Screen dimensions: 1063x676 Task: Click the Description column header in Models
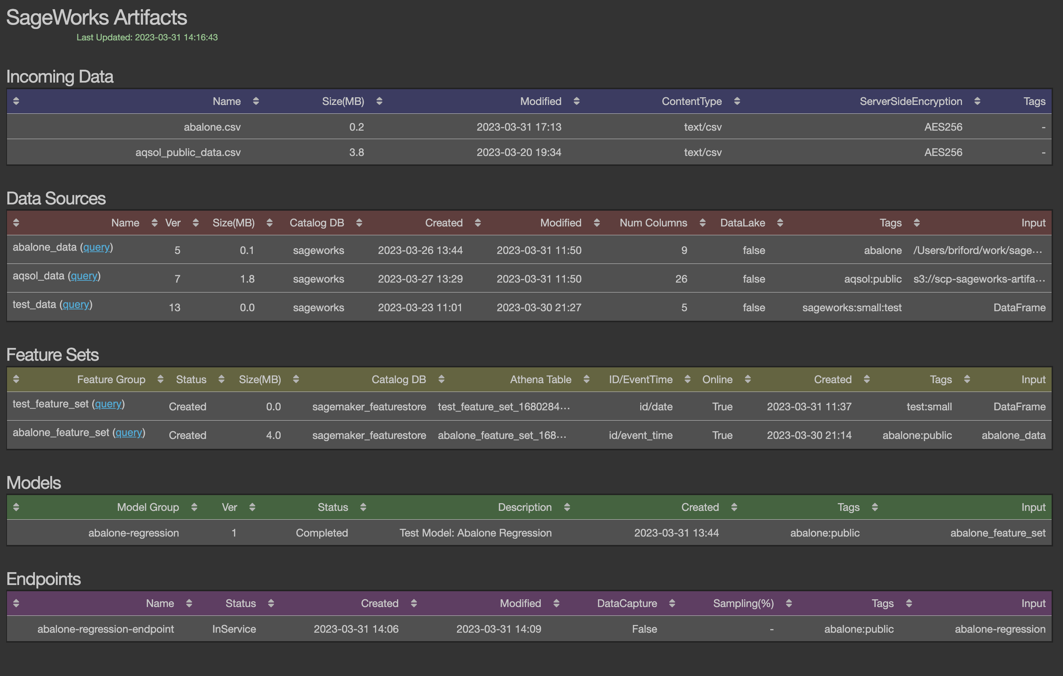(525, 508)
